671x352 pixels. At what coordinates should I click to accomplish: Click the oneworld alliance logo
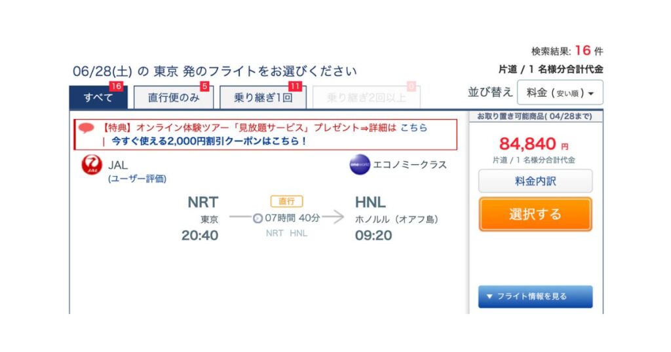pos(360,164)
